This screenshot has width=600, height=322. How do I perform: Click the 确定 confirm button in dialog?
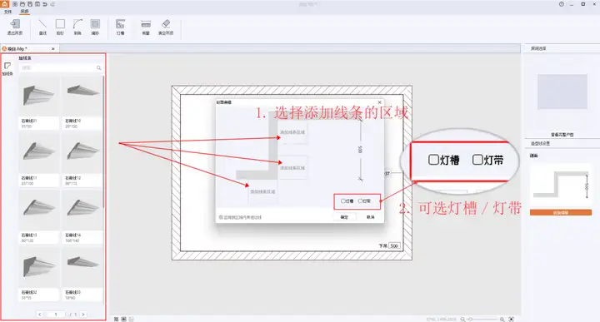pos(344,217)
